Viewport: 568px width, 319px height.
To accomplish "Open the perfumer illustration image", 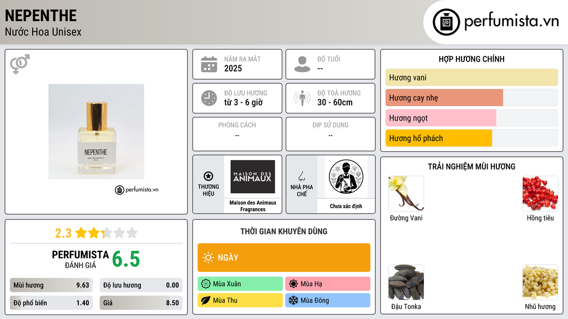I will point(346,177).
